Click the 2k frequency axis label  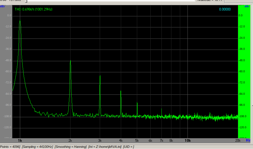[70, 141]
